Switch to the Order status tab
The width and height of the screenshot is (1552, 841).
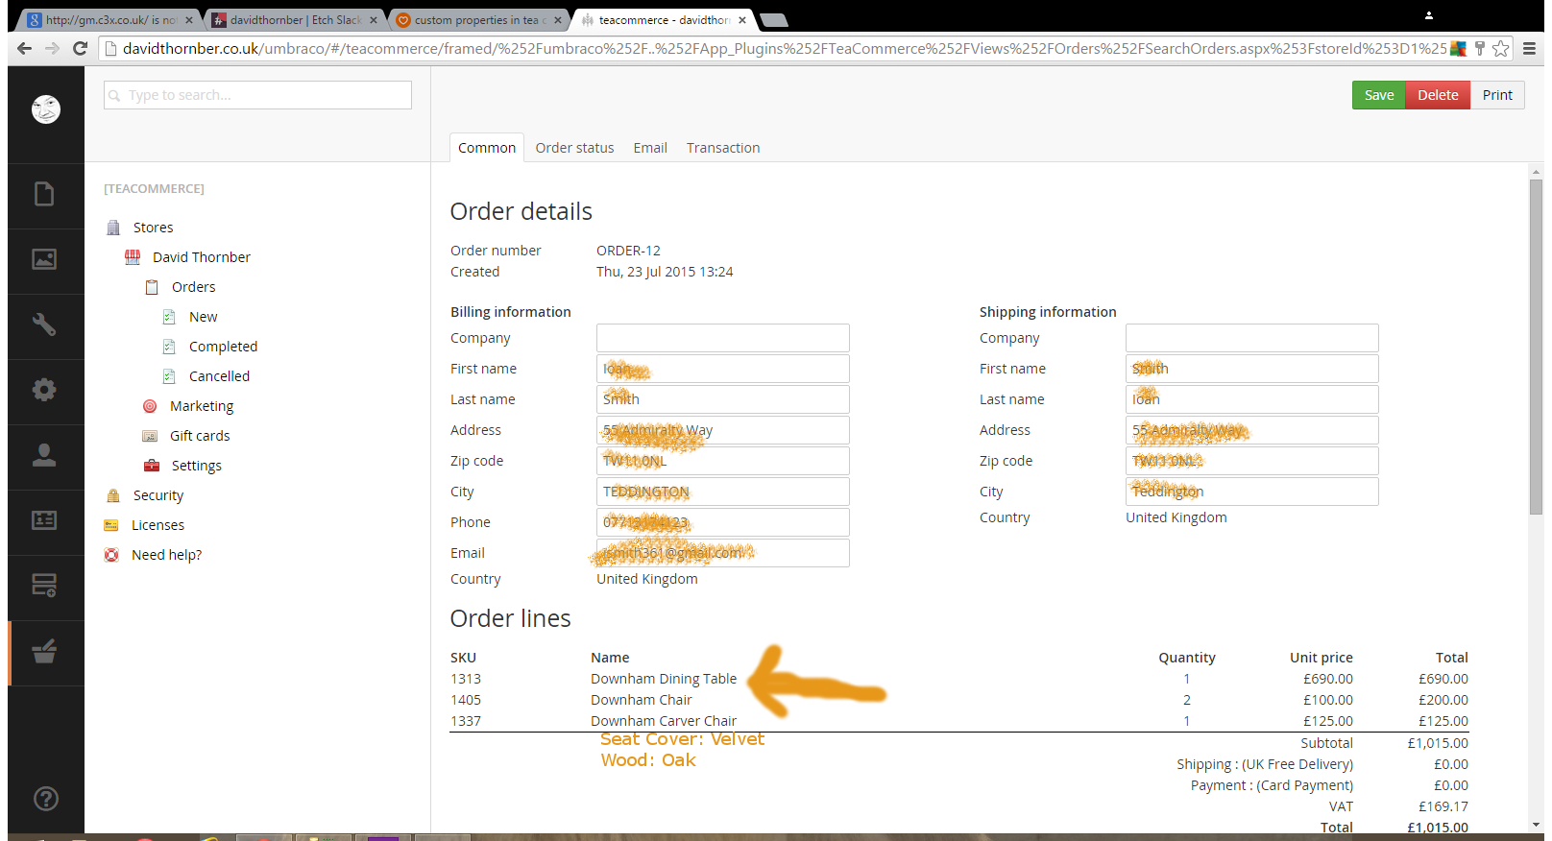[x=574, y=148]
